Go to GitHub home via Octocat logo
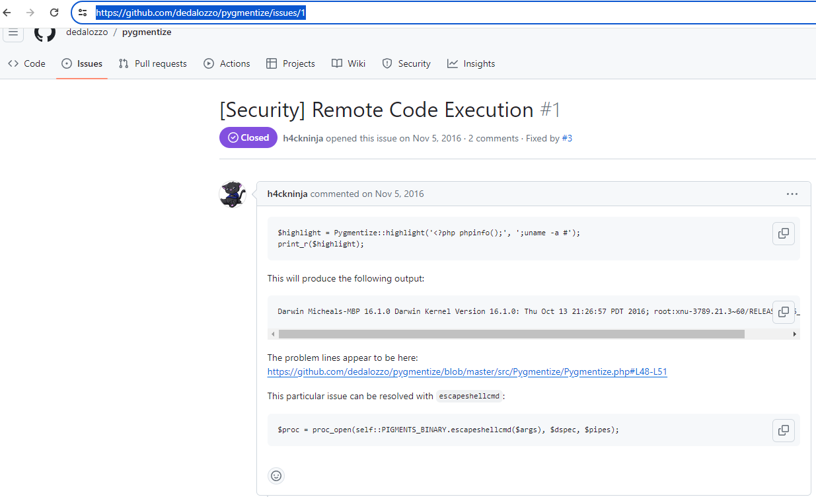 tap(45, 32)
